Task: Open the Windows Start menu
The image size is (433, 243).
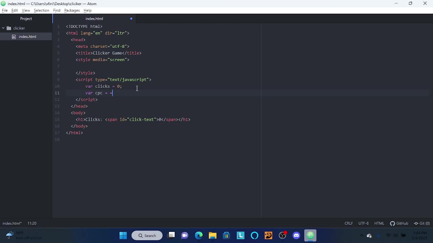Action: pos(123,236)
